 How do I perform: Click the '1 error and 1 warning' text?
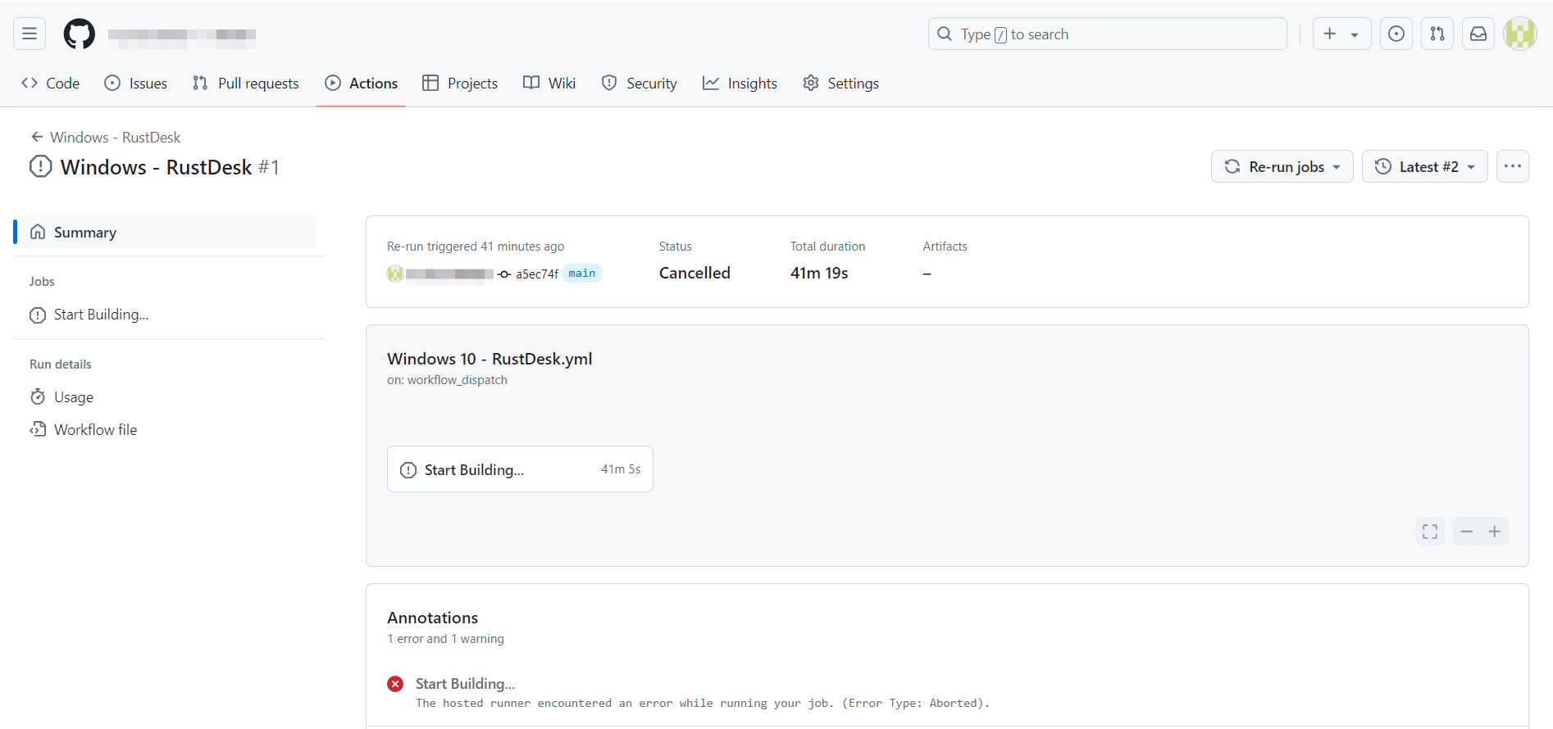pos(445,639)
